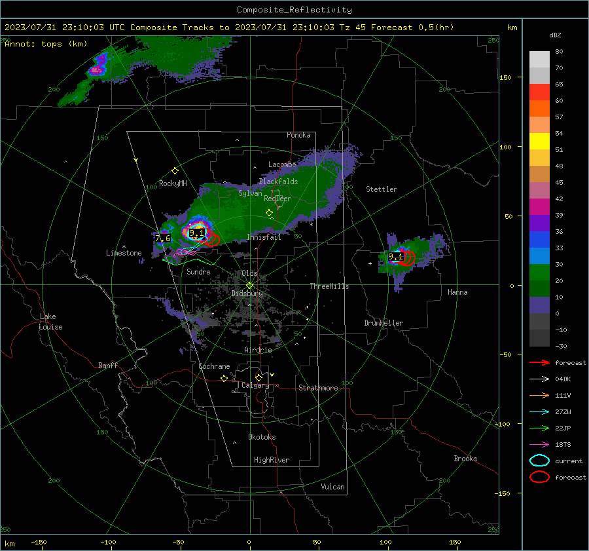
Task: Click the Cochrane town label
Action: point(214,366)
